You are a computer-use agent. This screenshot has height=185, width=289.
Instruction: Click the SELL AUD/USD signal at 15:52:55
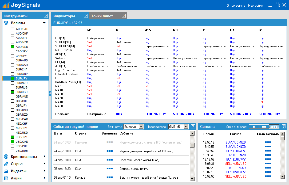(236, 176)
